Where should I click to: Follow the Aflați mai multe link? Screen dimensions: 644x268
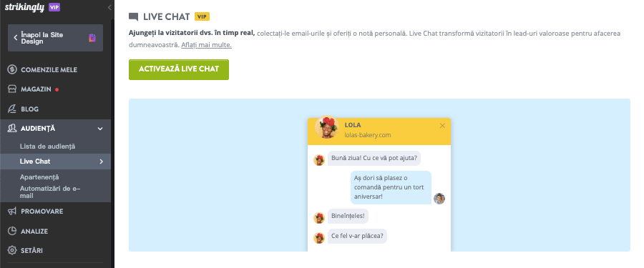tap(206, 45)
